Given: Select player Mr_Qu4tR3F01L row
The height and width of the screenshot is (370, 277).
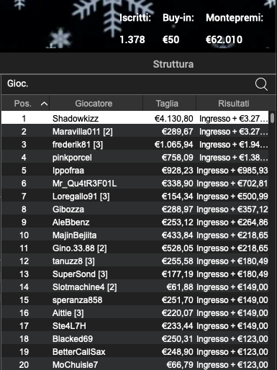Looking at the screenshot, I should click(135, 184).
